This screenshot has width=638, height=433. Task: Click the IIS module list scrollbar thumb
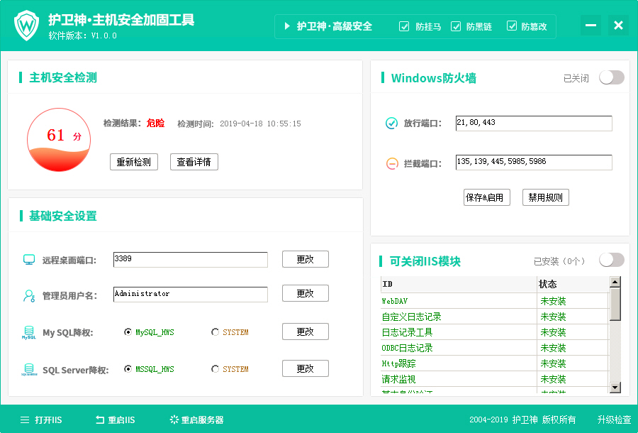point(615,305)
